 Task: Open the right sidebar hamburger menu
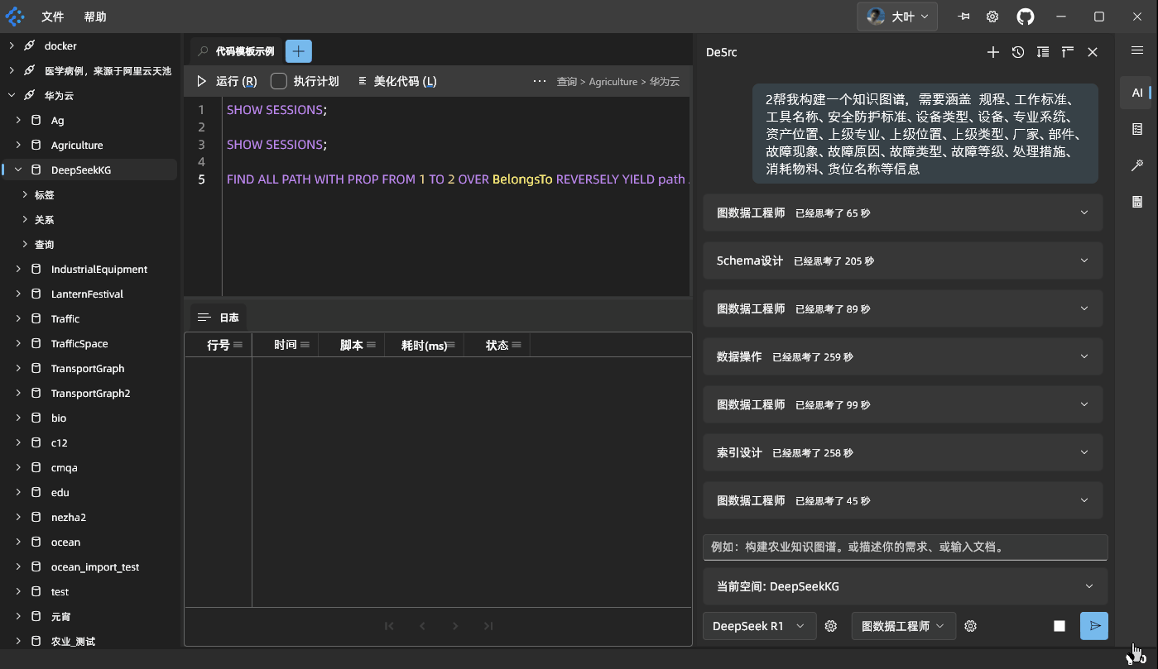(1137, 50)
